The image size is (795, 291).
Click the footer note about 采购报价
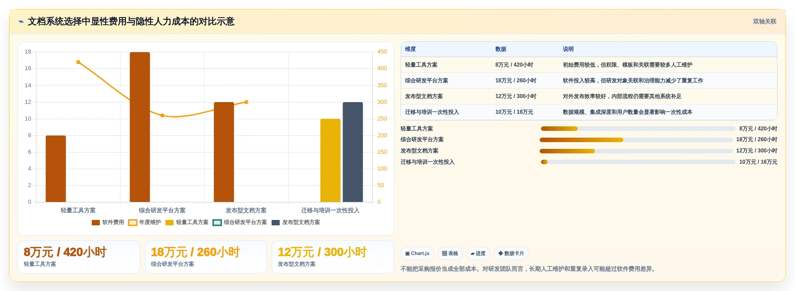pyautogui.click(x=529, y=269)
